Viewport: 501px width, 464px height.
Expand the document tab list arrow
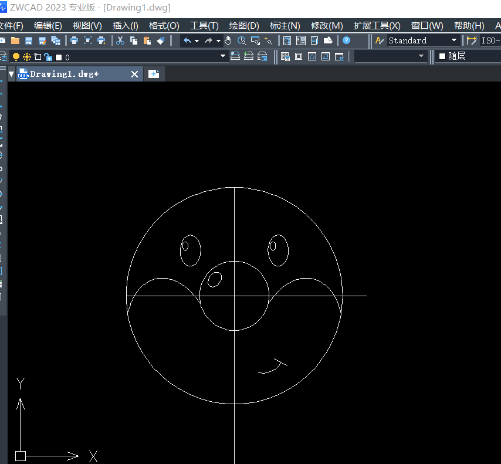12,74
